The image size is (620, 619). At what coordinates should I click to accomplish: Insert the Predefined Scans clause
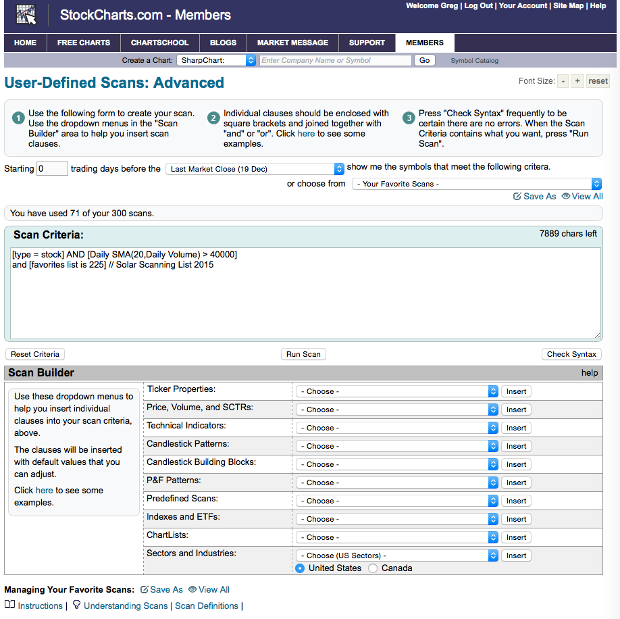point(516,501)
